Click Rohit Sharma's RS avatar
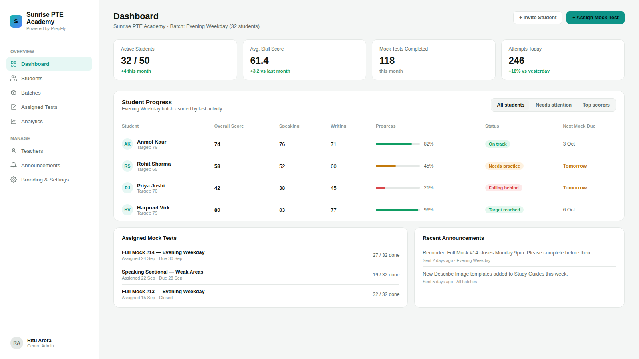Viewport: 639px width, 359px height. [127, 166]
